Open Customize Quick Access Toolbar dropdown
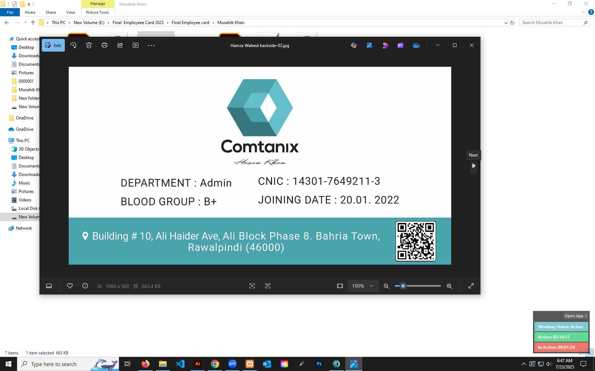 (29, 4)
